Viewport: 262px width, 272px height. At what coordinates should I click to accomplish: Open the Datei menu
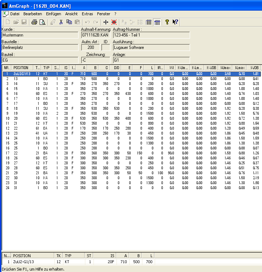[x=15, y=14]
